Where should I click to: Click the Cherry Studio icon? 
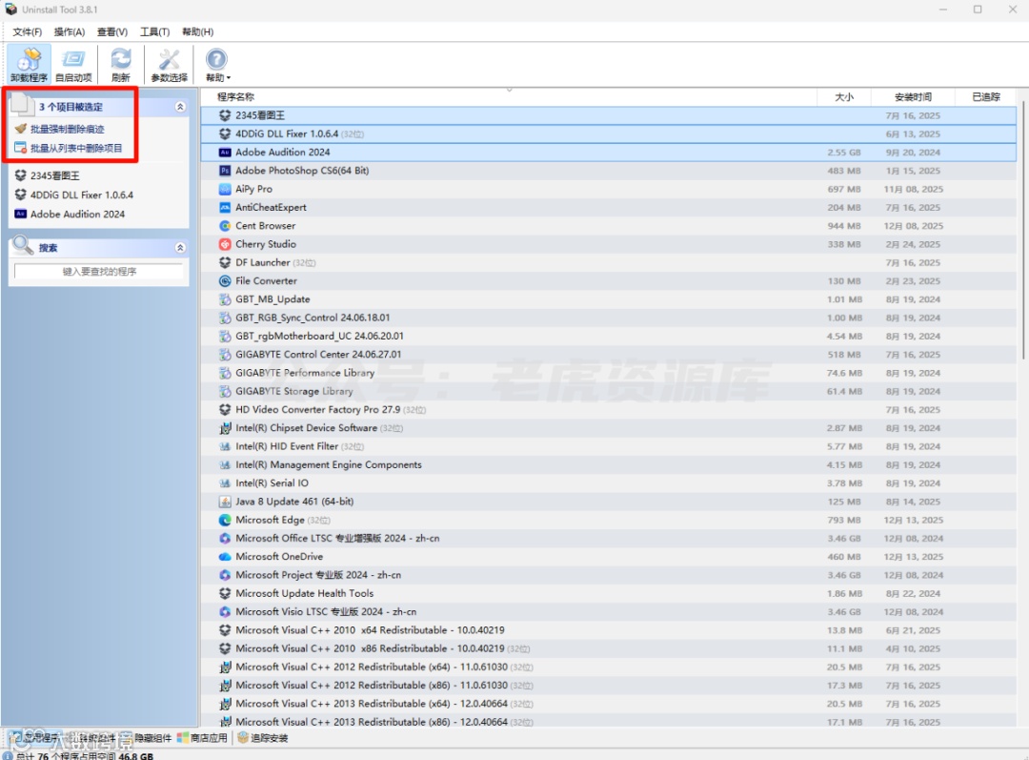point(225,244)
